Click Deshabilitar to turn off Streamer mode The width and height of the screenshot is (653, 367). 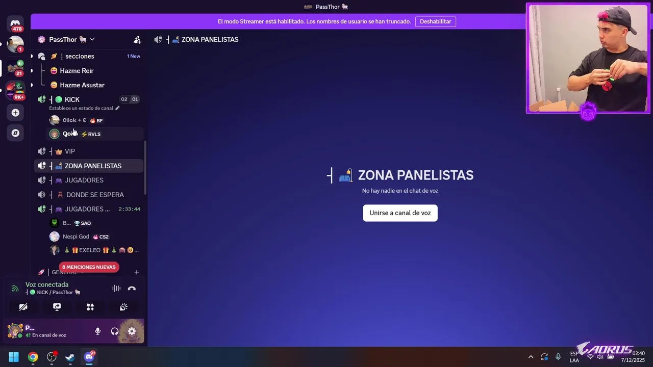coord(435,21)
